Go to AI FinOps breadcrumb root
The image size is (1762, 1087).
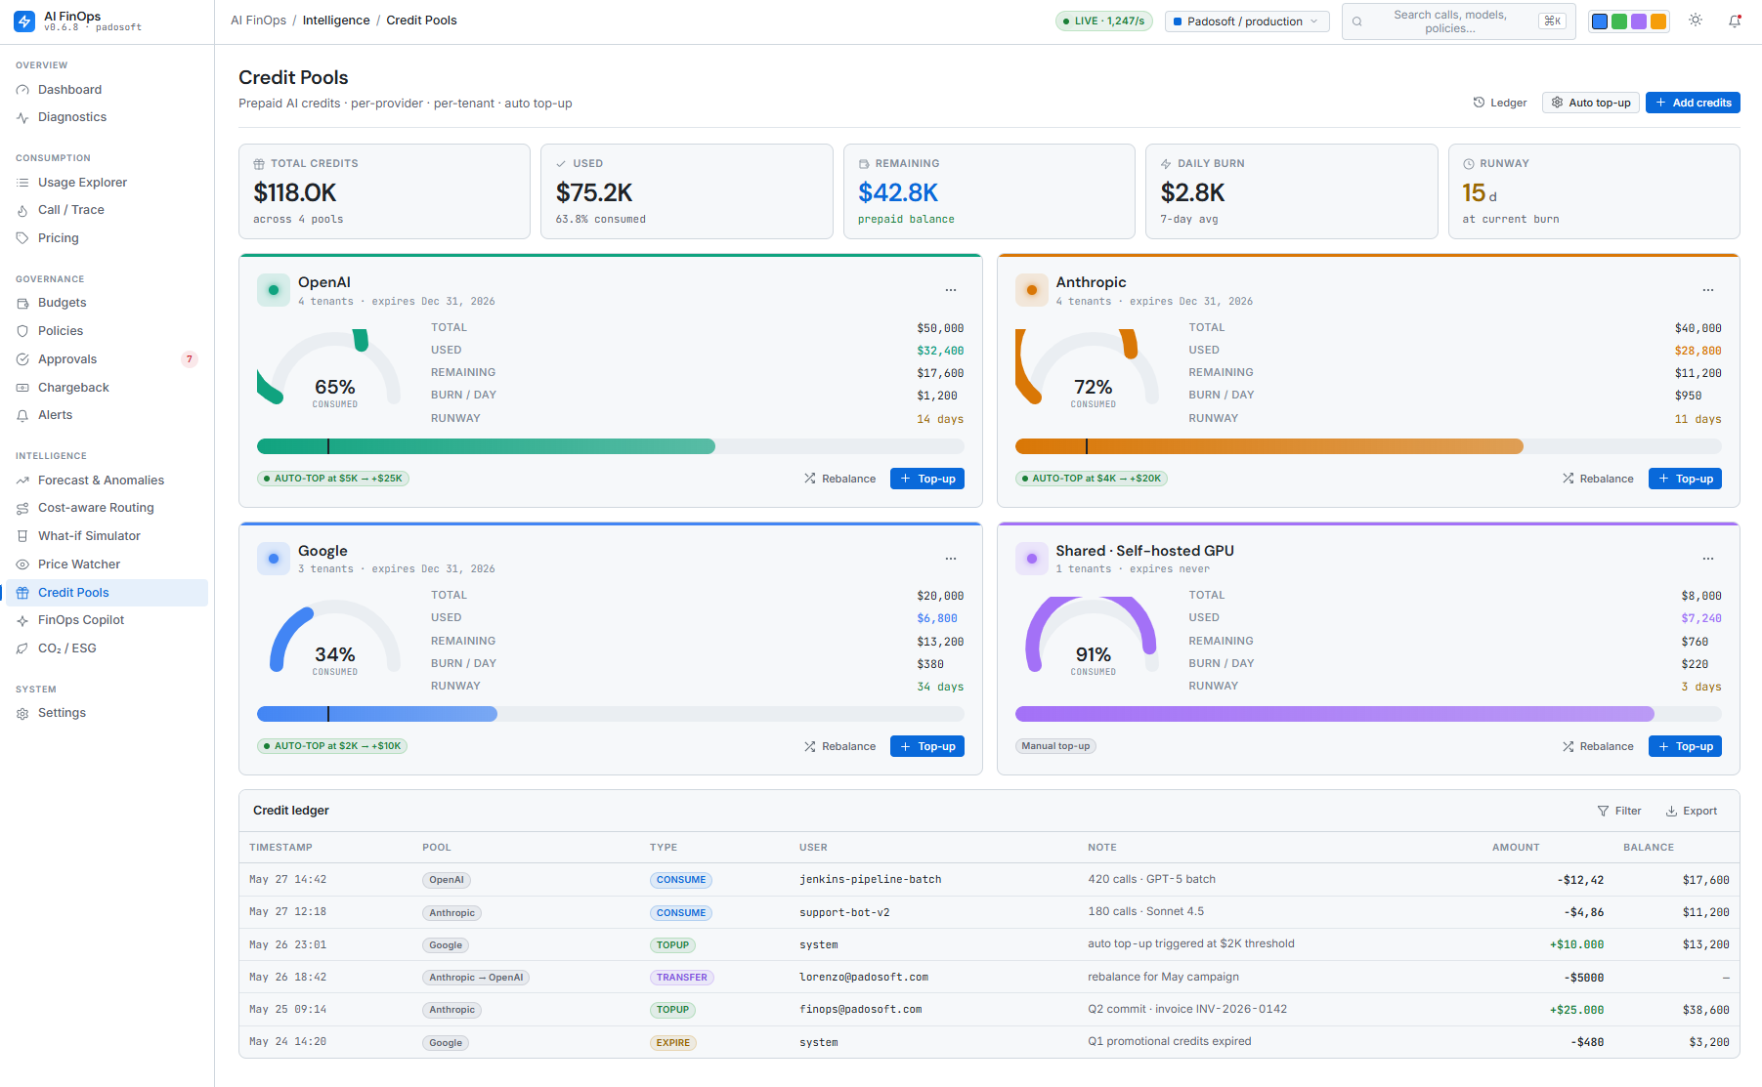(x=258, y=21)
